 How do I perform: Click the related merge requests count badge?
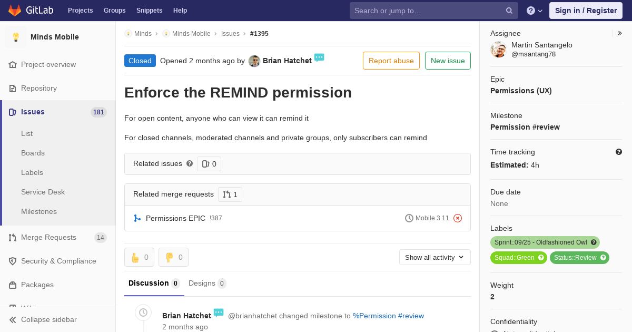coord(230,194)
